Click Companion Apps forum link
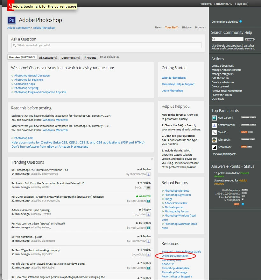The width and height of the screenshot is (261, 280). coord(25,84)
